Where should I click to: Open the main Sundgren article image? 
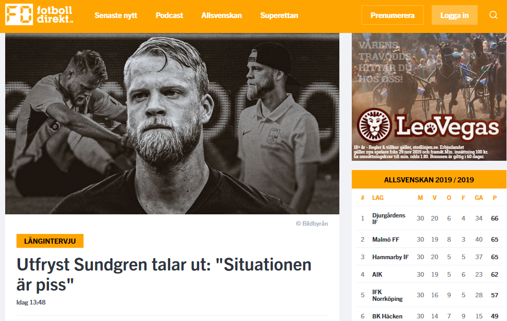coord(172,124)
